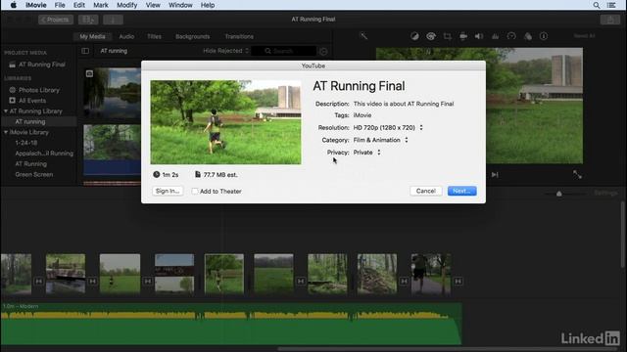Open the color balance tool
The image size is (627, 352).
pos(414,36)
